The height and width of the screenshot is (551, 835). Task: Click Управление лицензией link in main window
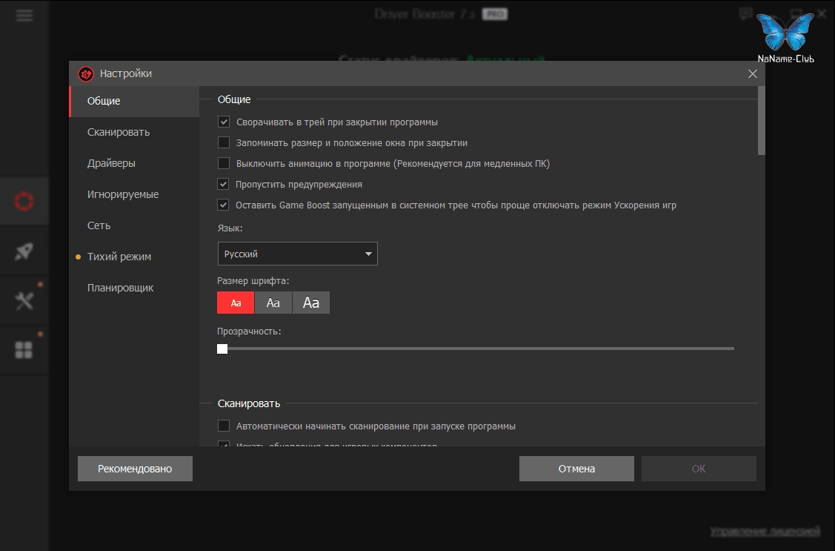[765, 531]
